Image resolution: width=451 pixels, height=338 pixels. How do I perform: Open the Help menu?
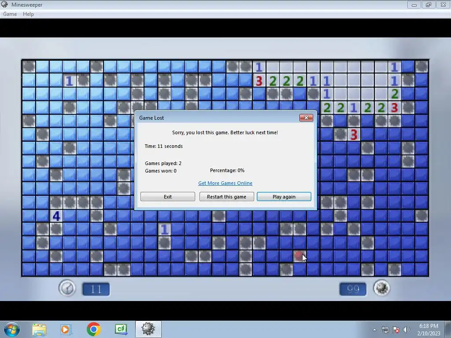pyautogui.click(x=28, y=14)
